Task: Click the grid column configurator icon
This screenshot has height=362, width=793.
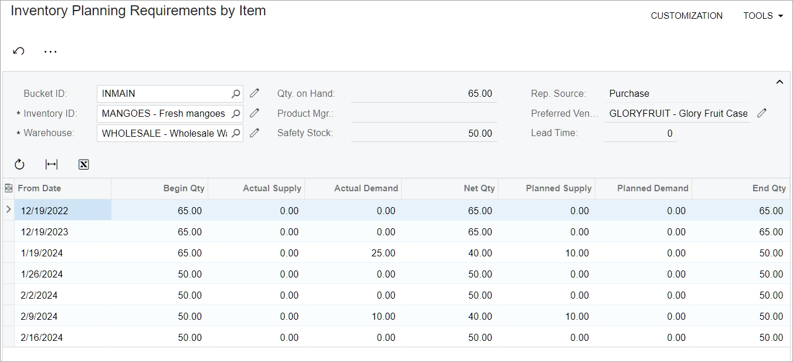Action: click(x=8, y=188)
